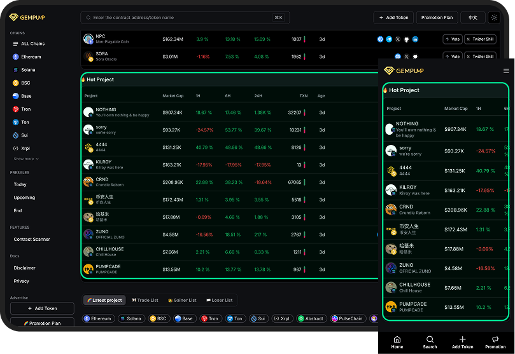Sort desktop table by TXN header

point(304,96)
